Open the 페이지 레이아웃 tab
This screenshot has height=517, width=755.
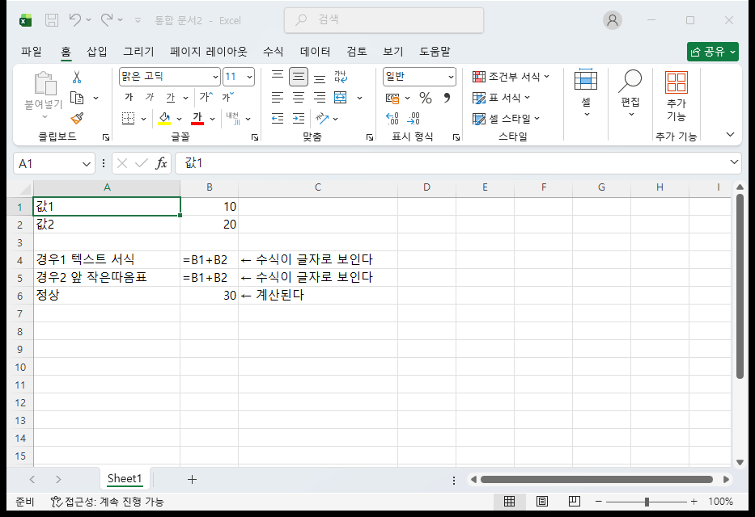point(209,52)
